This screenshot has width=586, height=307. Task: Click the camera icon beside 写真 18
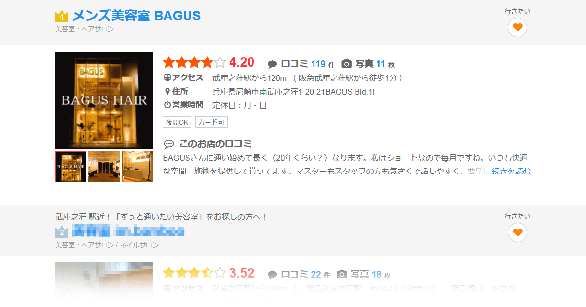(343, 274)
